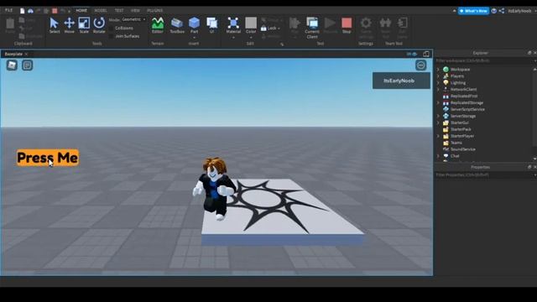Select ServerScriptService in Explorer
Image resolution: width=537 pixels, height=302 pixels.
(467, 109)
